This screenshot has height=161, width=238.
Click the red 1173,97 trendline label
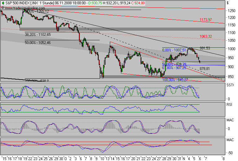pyautogui.click(x=206, y=20)
